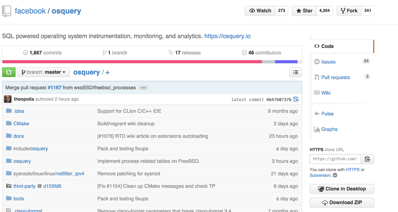Open the 46 contributors link
Viewport: 398px width, 212px height.
[261, 53]
